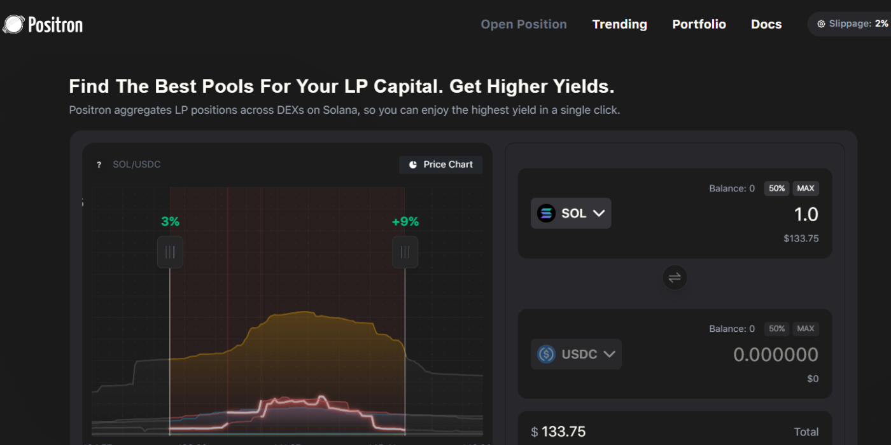The width and height of the screenshot is (891, 445).
Task: Click the left range slider handle
Action: 170,252
